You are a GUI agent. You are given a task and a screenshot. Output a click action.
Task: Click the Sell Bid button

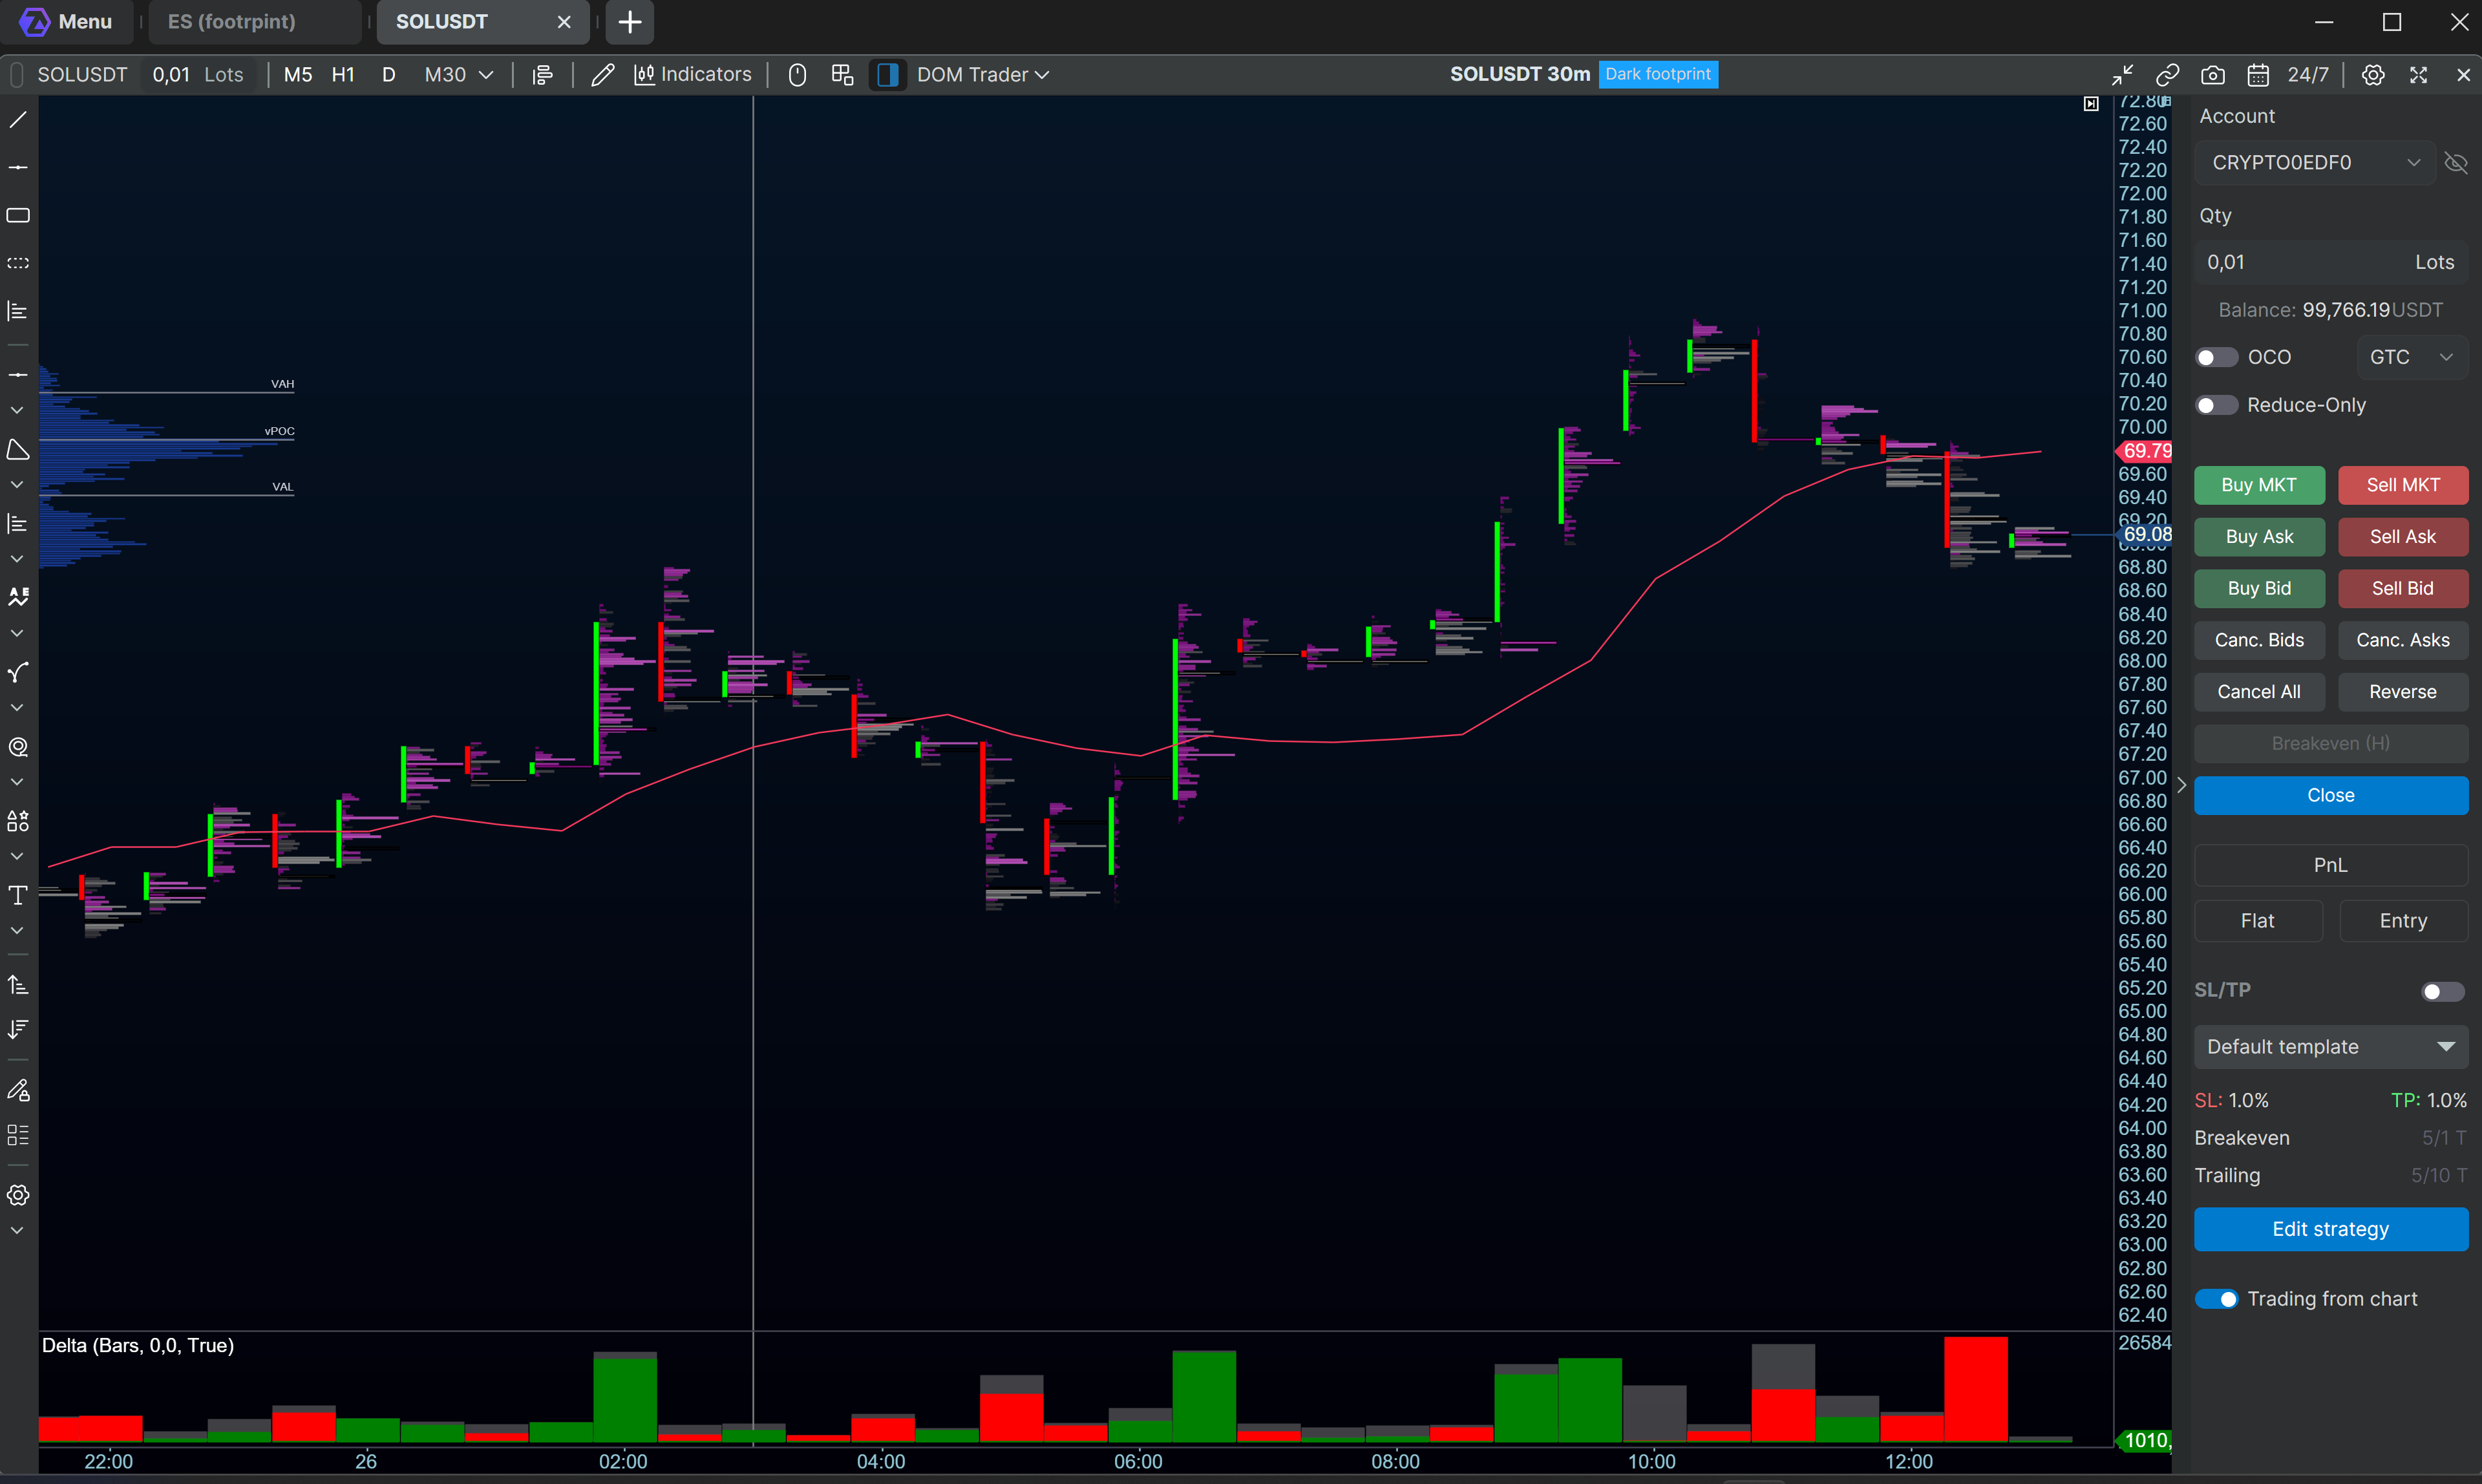2403,589
